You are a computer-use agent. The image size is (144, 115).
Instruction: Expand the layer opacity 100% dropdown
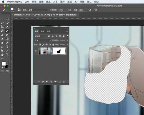pos(67,40)
